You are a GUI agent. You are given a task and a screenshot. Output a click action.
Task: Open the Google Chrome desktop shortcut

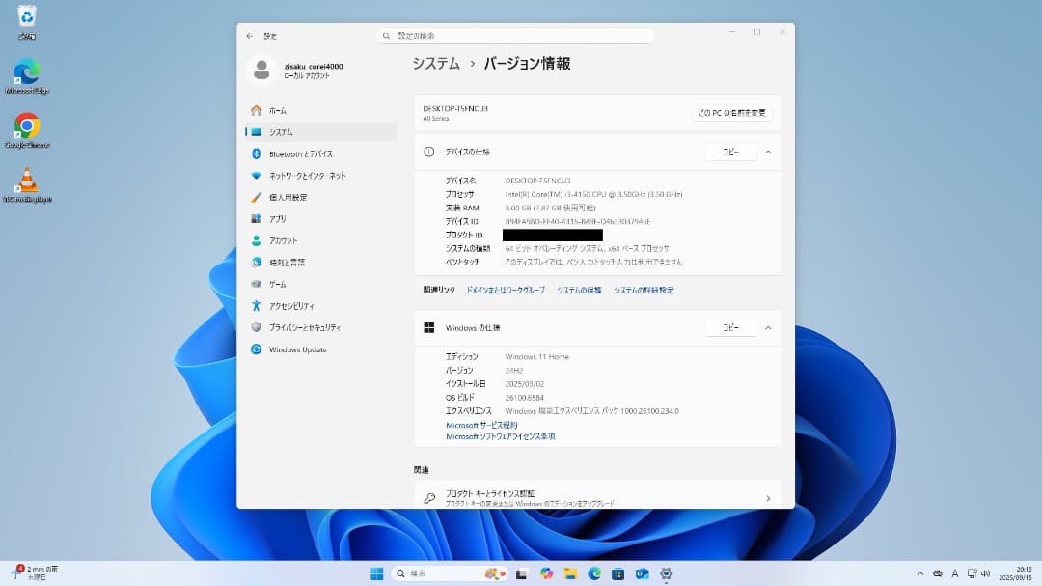click(x=27, y=130)
